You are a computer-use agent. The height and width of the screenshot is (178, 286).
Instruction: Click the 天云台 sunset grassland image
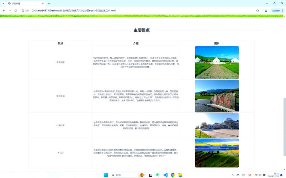(x=217, y=153)
